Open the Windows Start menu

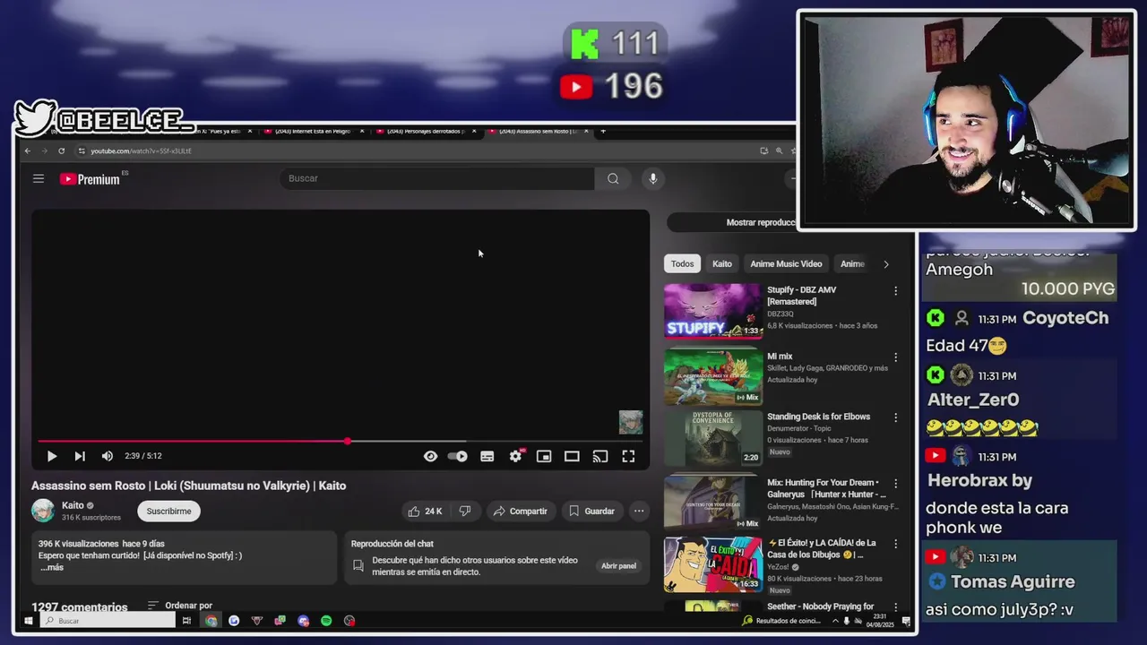click(29, 621)
